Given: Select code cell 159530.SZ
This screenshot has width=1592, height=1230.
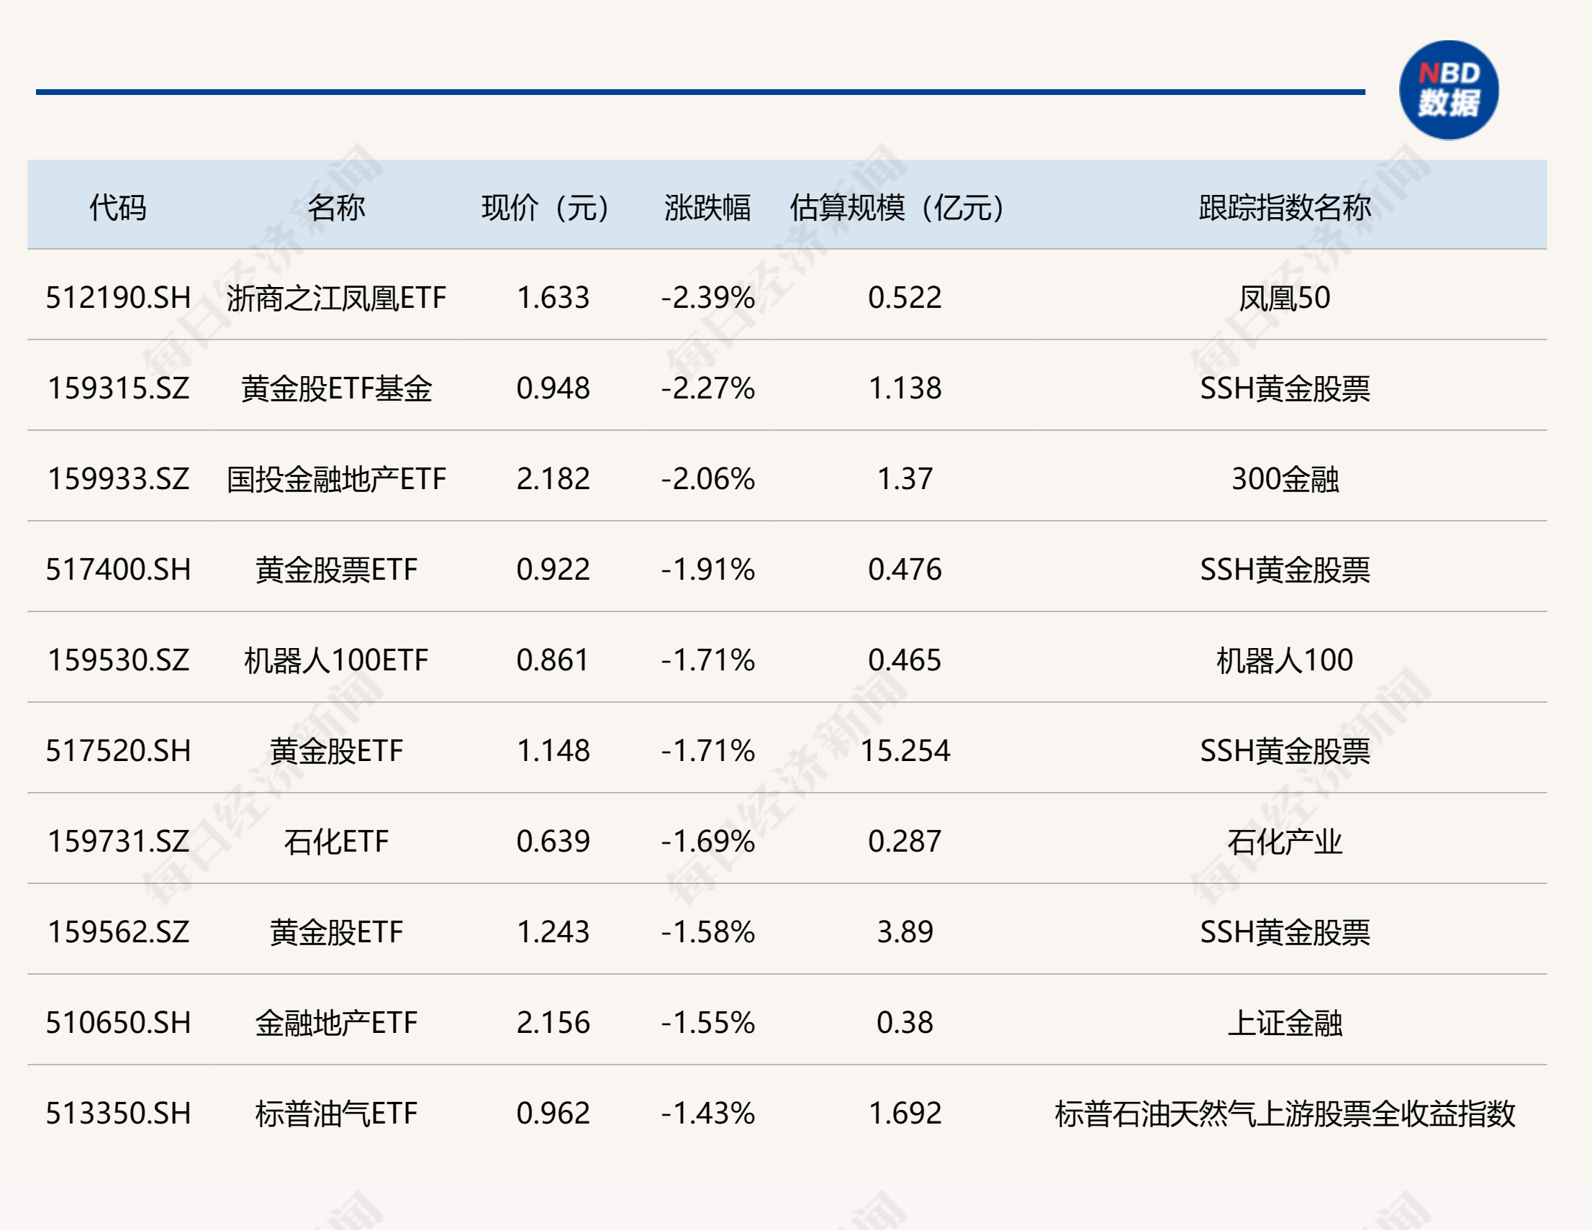Looking at the screenshot, I should tap(118, 660).
